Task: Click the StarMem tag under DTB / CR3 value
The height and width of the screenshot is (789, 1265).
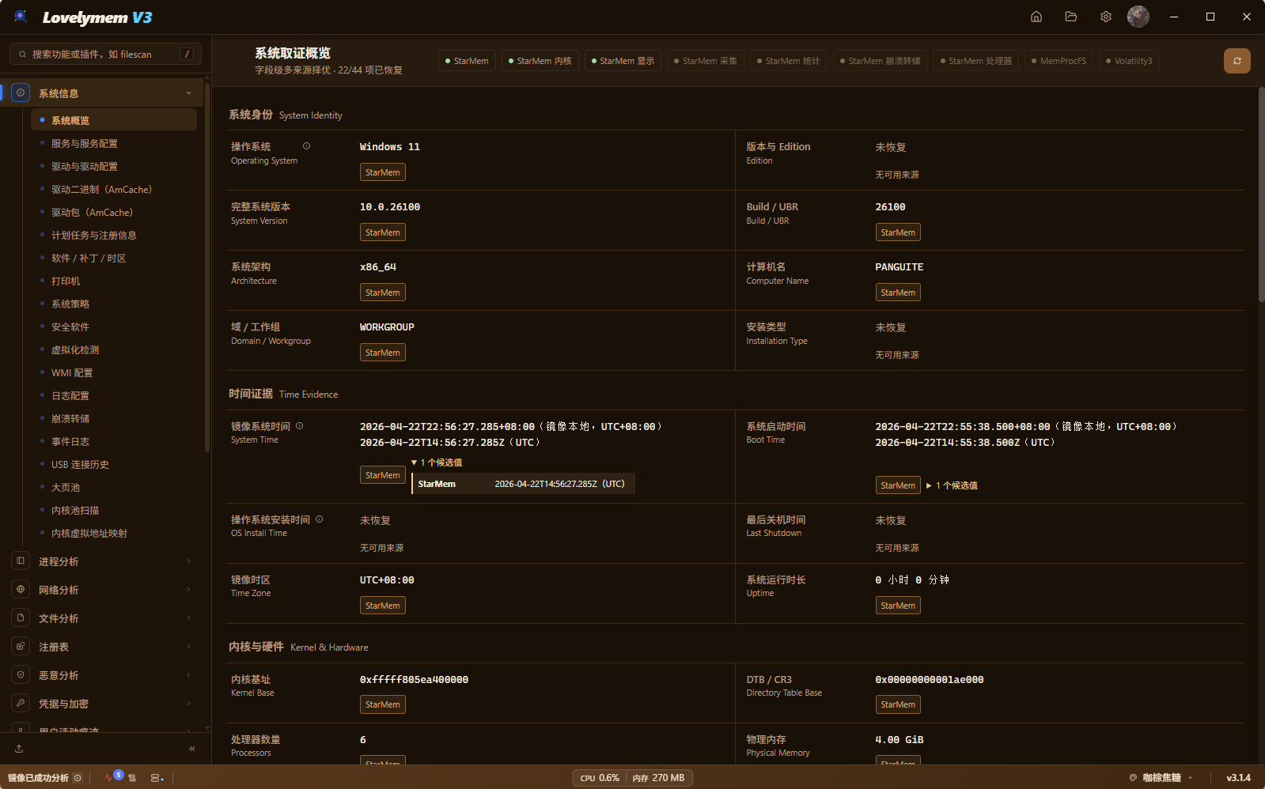Action: [898, 704]
